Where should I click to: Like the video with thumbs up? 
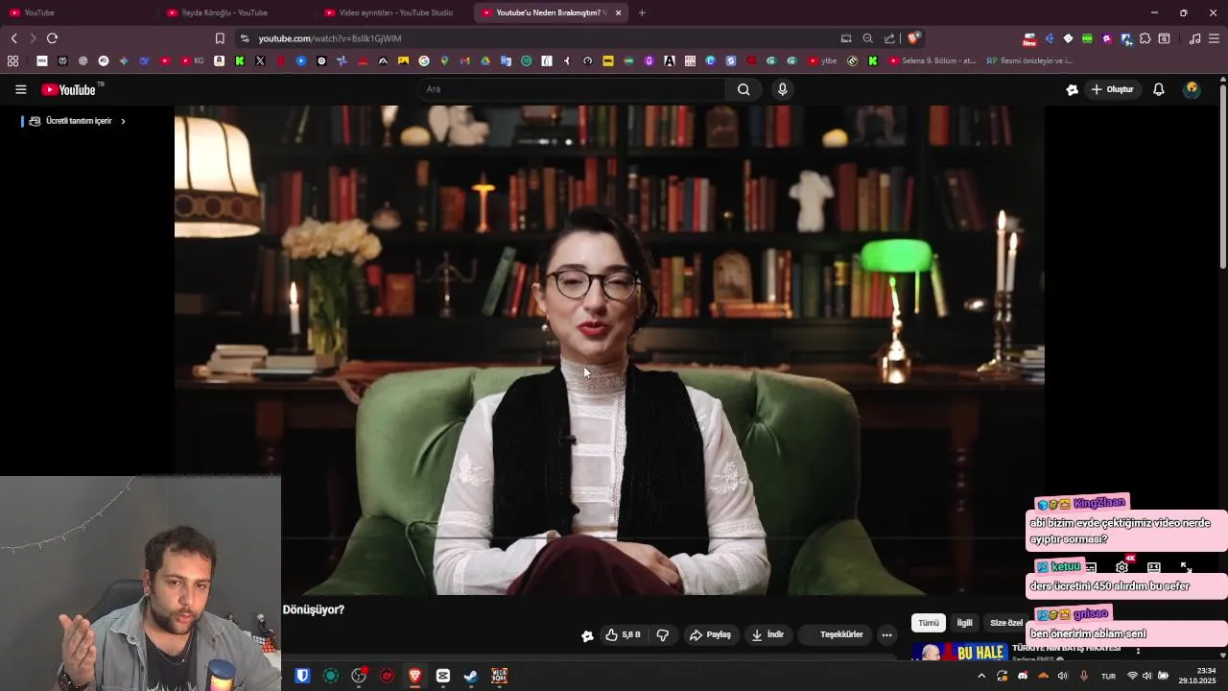623,634
